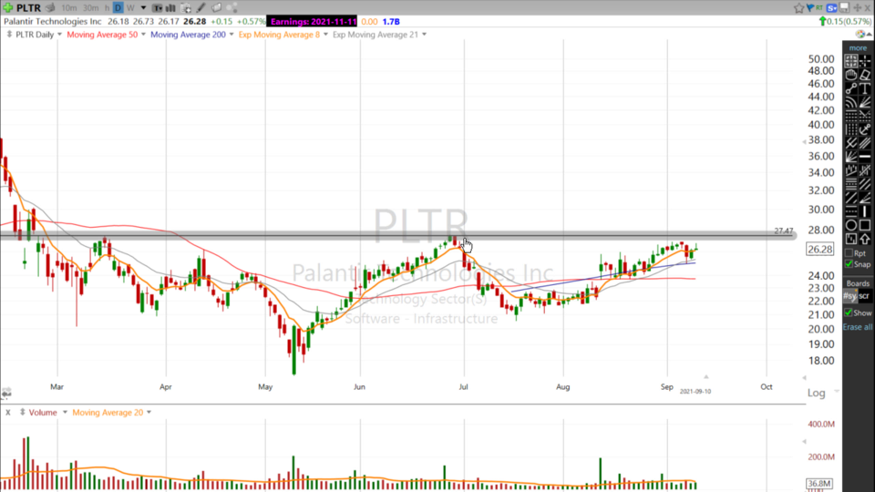Select the pointer crosshair grid tool
Screen dimensions: 875x492
click(851, 61)
